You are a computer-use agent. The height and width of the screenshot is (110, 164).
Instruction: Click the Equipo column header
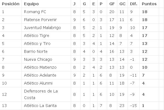coord(31,4)
